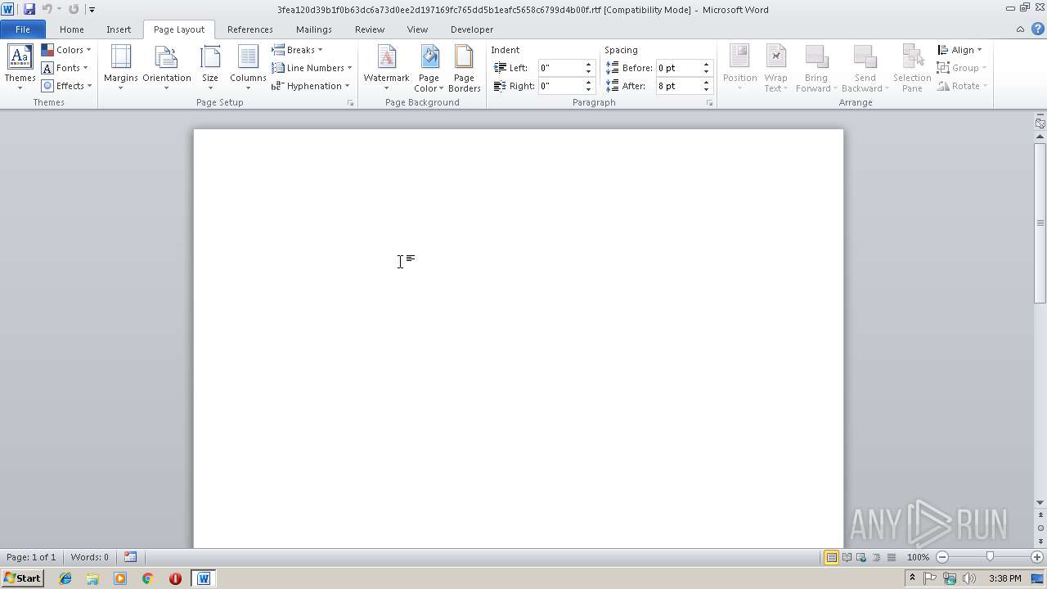Switch to the Insert tab
This screenshot has width=1047, height=589.
click(x=119, y=29)
